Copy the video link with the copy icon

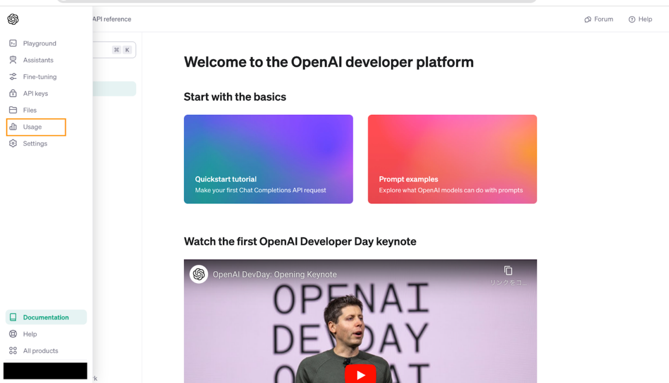pos(508,271)
